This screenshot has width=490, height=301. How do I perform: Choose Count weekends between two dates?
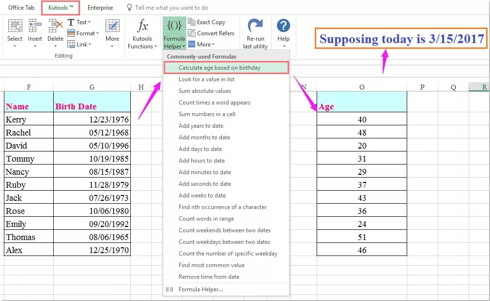click(x=226, y=230)
